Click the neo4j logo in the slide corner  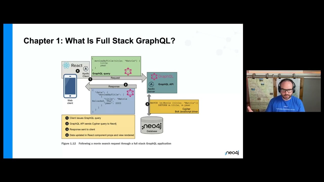pos(232,153)
